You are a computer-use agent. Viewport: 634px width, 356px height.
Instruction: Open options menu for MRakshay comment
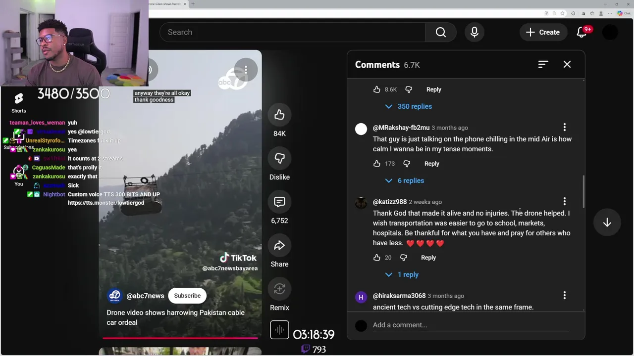(x=564, y=127)
